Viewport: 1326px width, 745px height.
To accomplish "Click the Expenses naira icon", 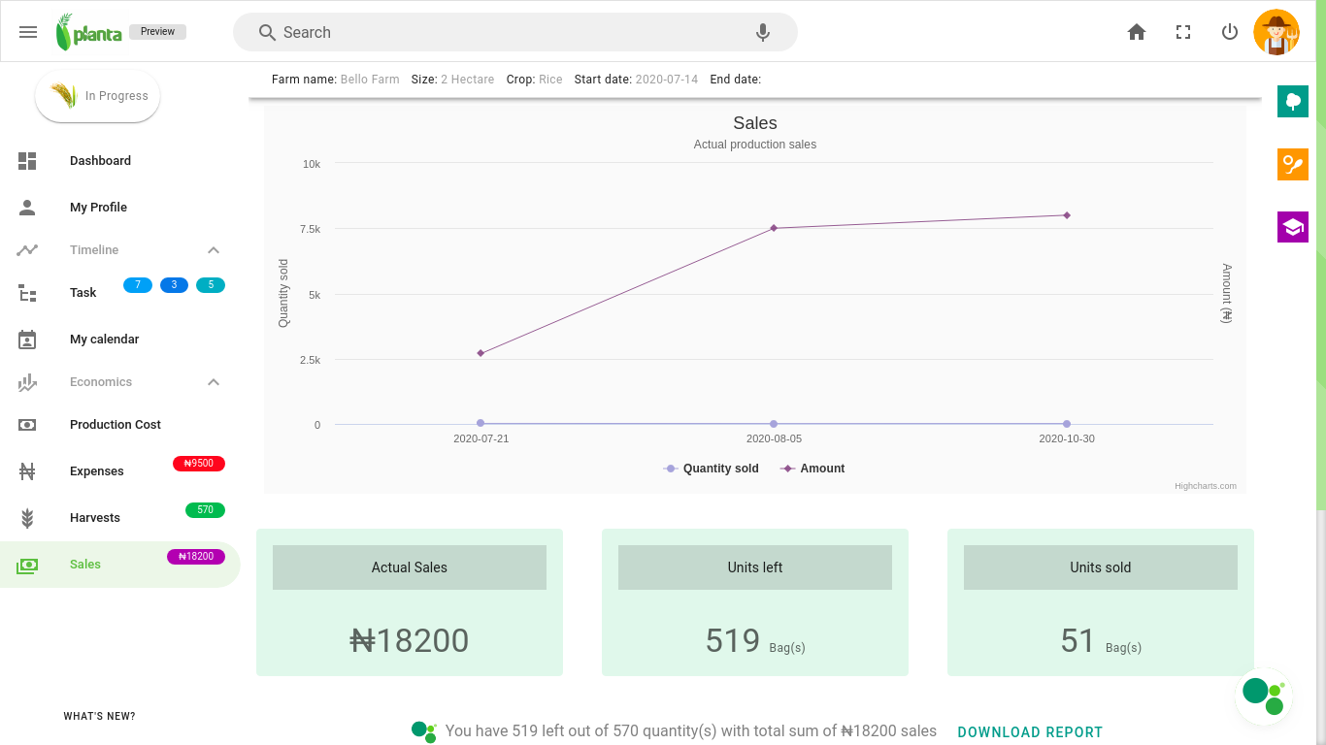I will pyautogui.click(x=27, y=471).
